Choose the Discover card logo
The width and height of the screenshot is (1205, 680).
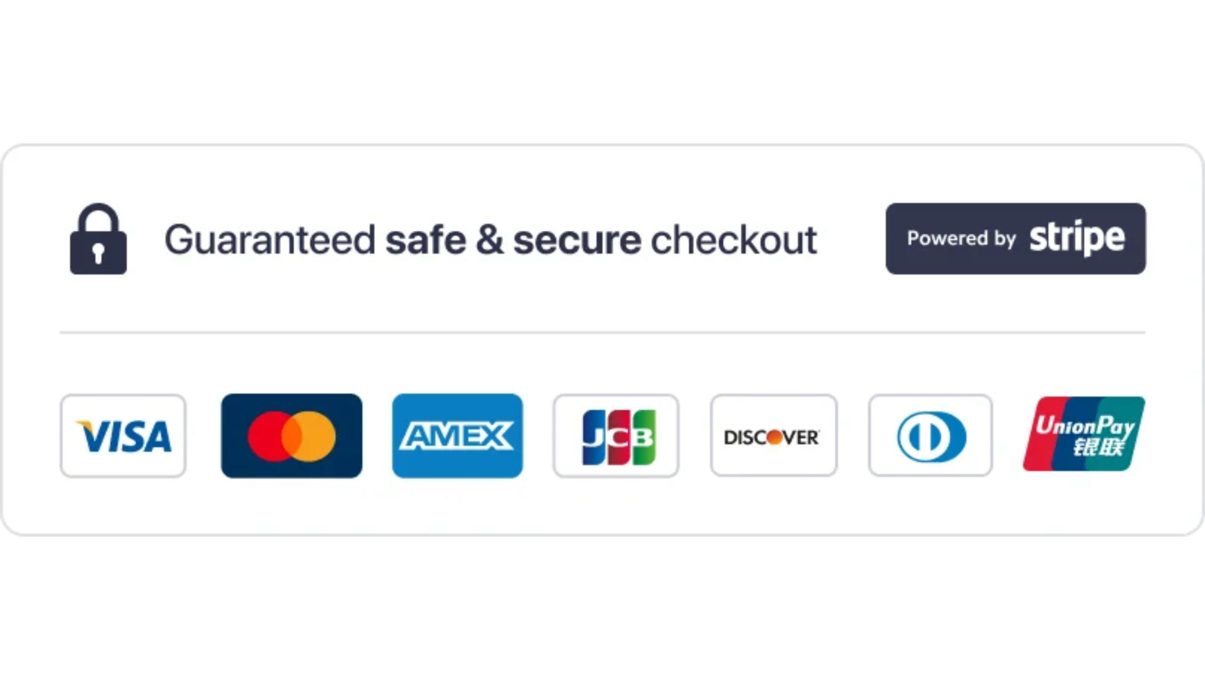773,436
